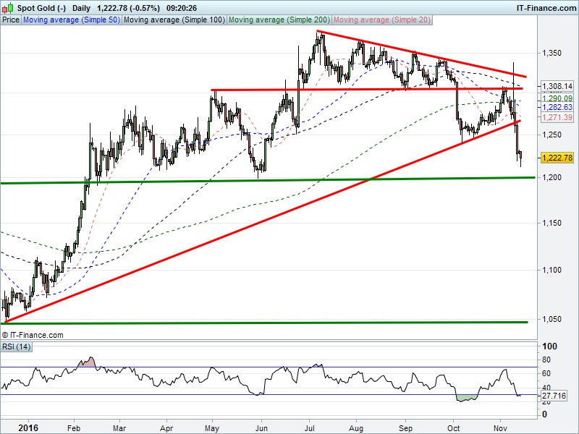Open the RSI (14) indicator label
Screen dimensions: 579x434
point(16,347)
